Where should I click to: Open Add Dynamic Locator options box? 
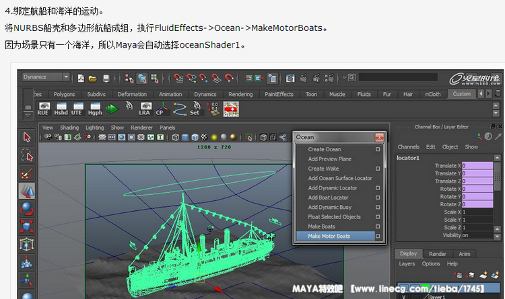(378, 187)
